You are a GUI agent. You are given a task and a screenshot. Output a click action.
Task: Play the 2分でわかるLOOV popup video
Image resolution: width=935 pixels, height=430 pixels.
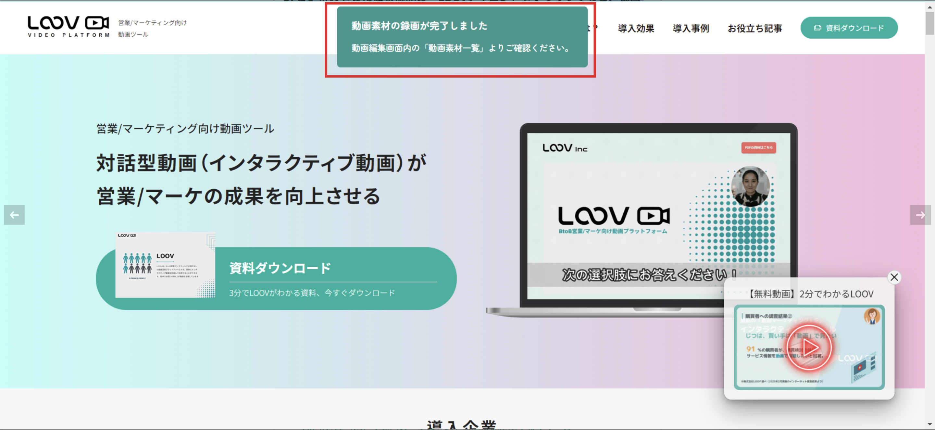coord(809,348)
